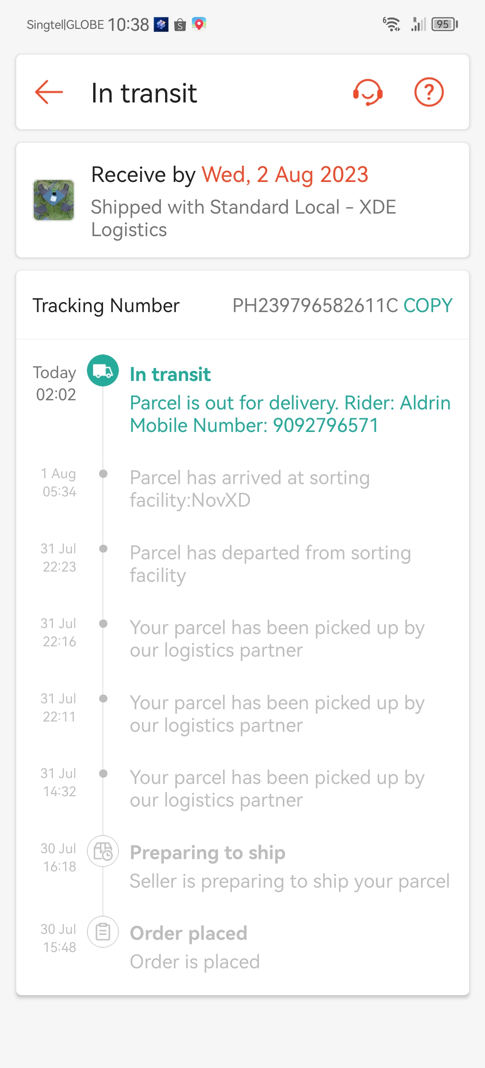The width and height of the screenshot is (485, 1068).
Task: Select the tracking number PH239796582611C
Action: [315, 305]
